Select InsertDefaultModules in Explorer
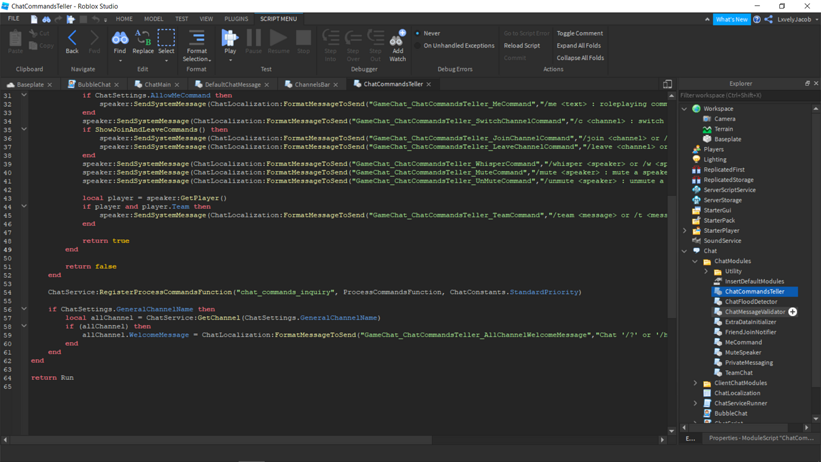This screenshot has width=821, height=462. point(754,282)
